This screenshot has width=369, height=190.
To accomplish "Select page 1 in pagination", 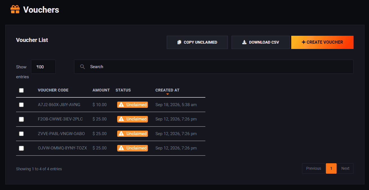I will (331, 168).
